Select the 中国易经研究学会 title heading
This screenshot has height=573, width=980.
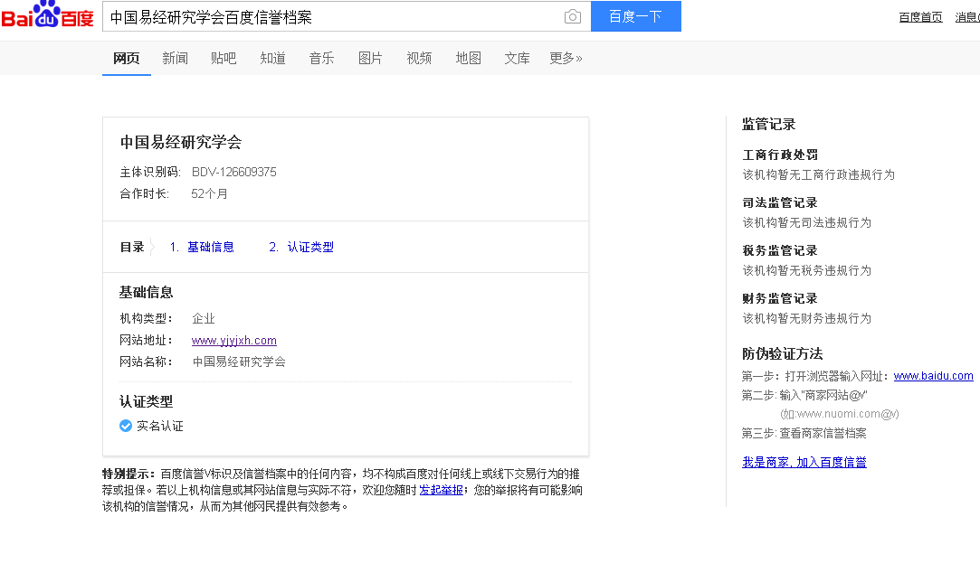(x=181, y=142)
